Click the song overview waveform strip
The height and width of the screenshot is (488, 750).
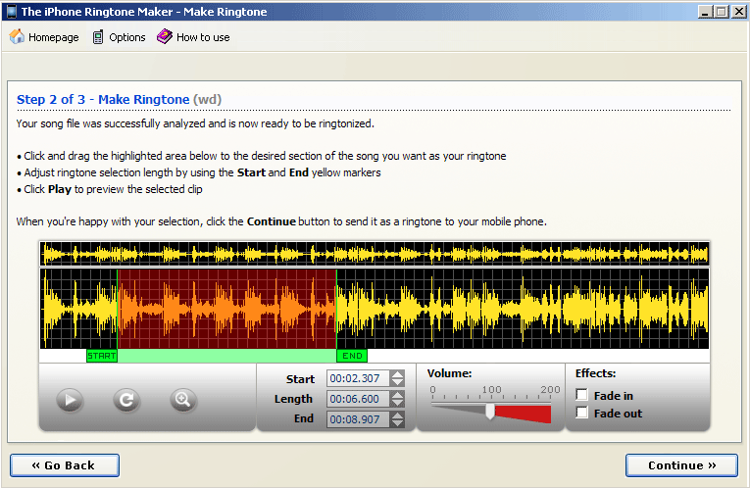point(375,254)
